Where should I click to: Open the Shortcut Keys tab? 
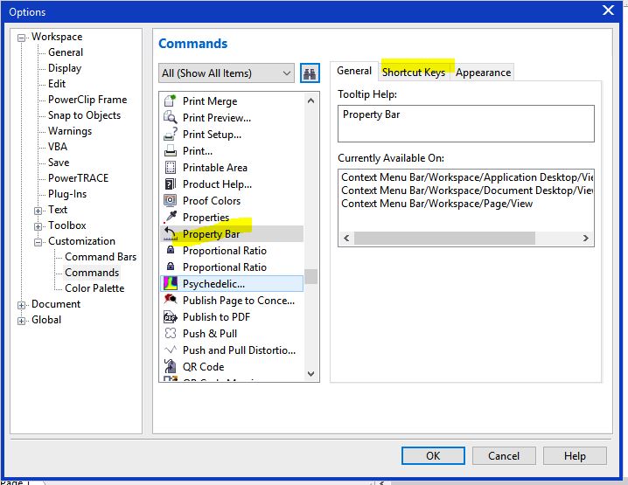pos(414,73)
